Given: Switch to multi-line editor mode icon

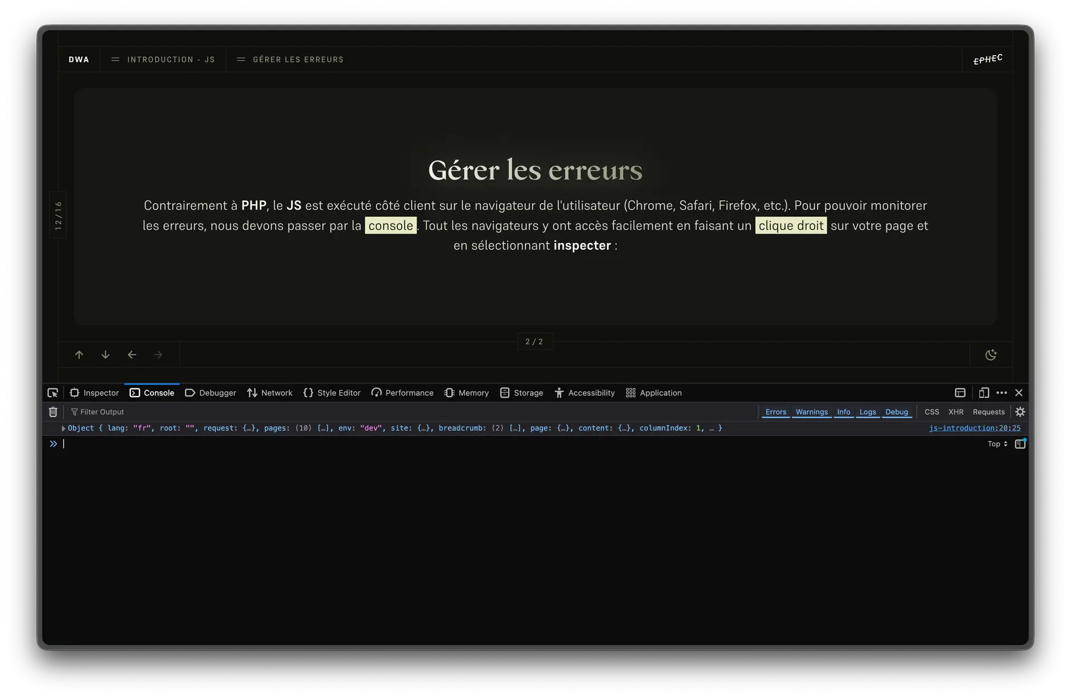Looking at the screenshot, I should (1020, 444).
